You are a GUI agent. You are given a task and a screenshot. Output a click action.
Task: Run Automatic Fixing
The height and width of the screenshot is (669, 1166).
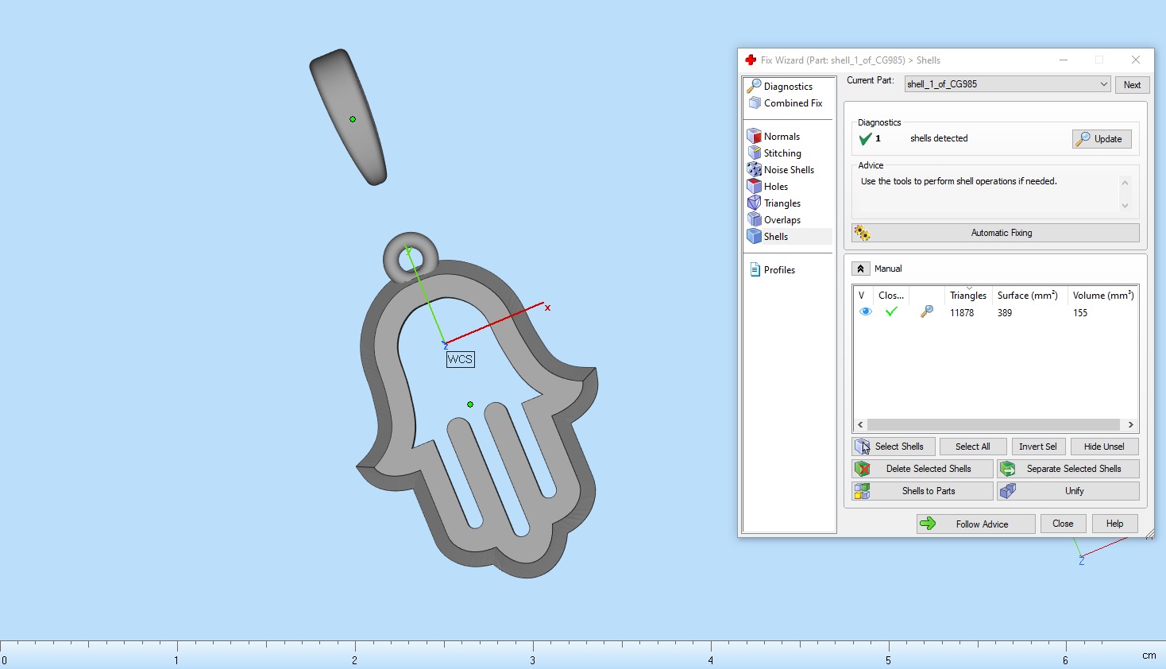[x=996, y=233]
